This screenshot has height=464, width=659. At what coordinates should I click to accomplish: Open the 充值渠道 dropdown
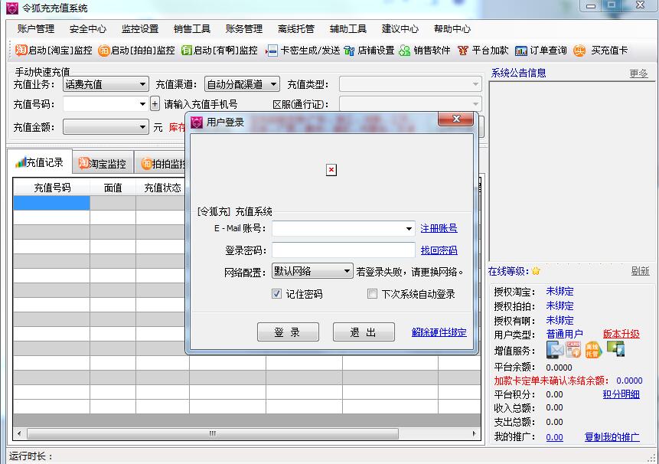click(242, 84)
